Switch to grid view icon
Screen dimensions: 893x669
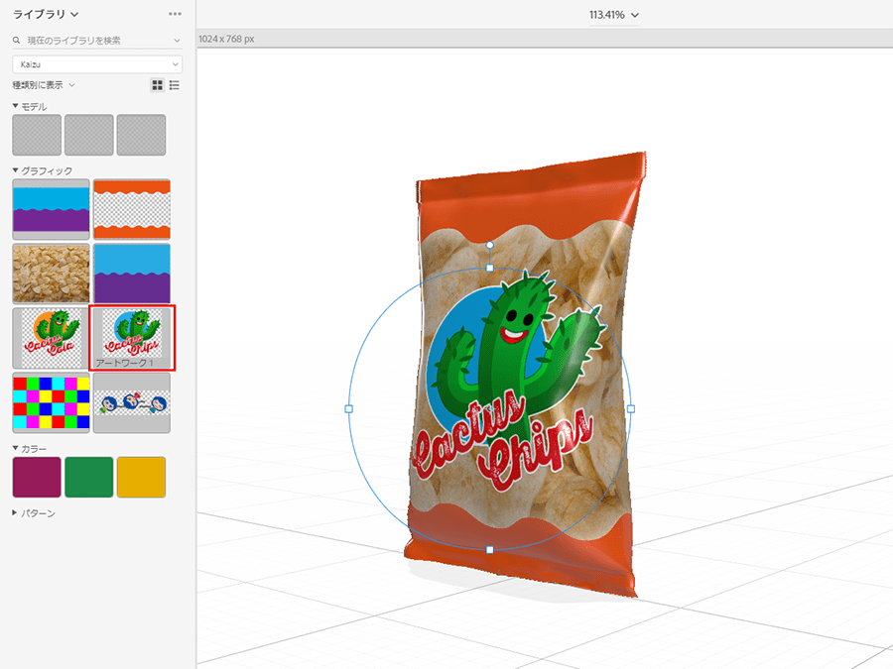157,85
